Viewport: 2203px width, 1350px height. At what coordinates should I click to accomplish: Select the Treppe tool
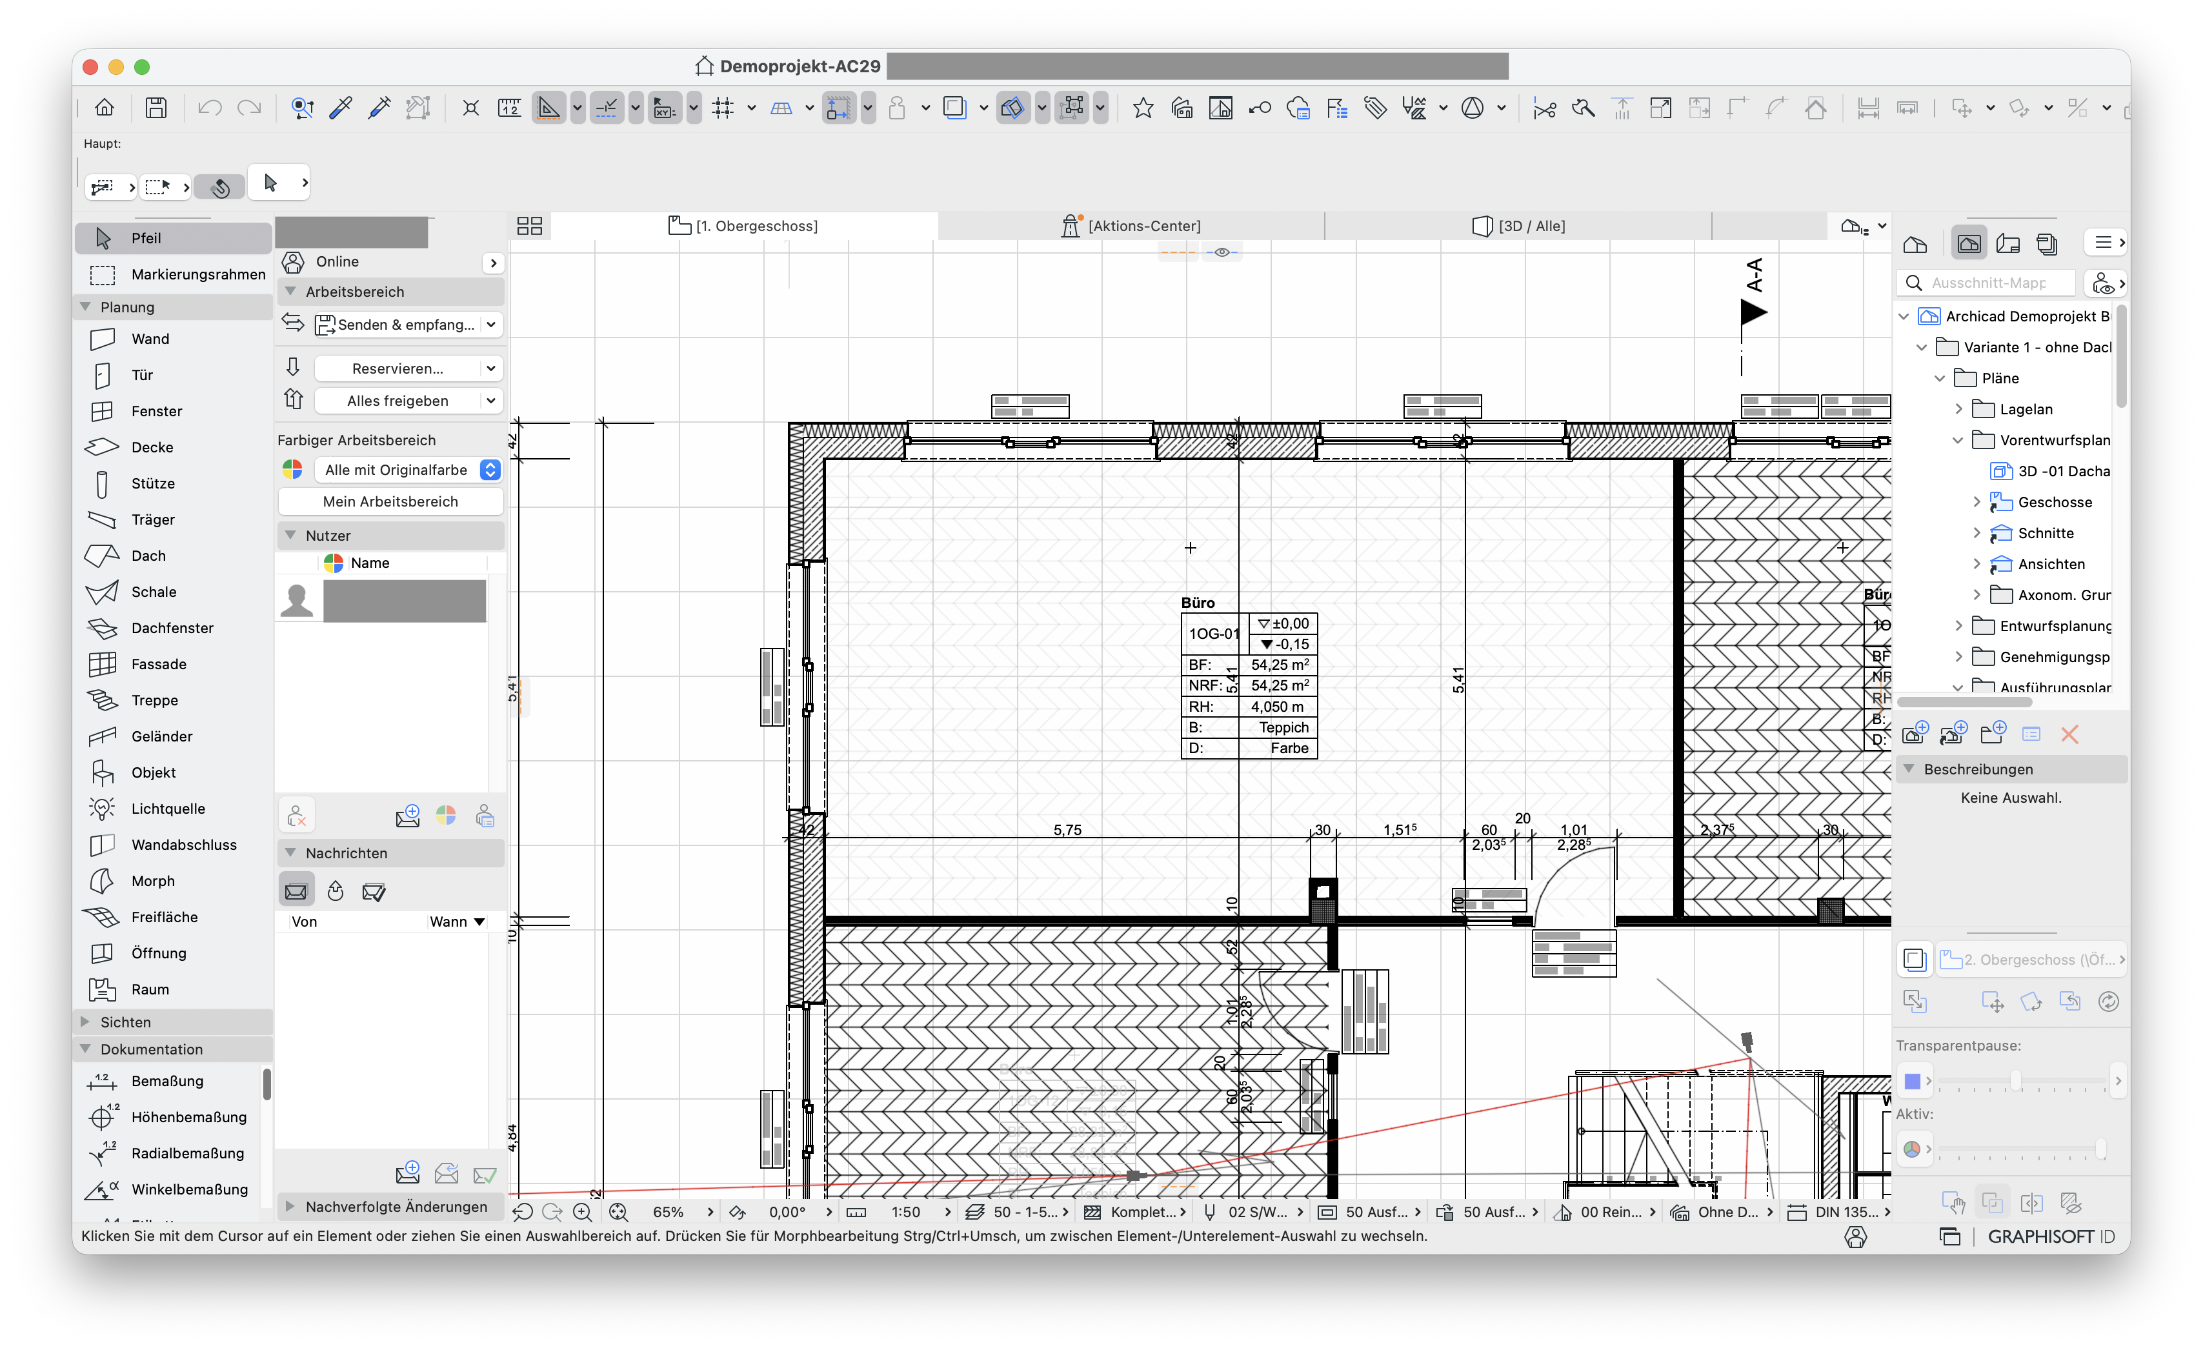click(174, 700)
